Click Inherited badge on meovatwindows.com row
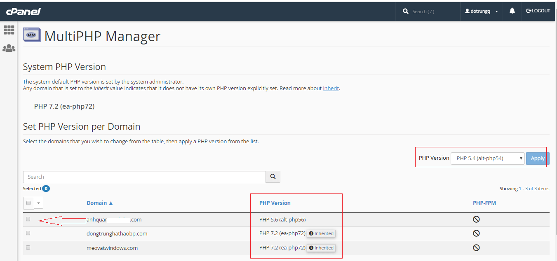Viewport: 557px width, 261px height. (x=321, y=248)
